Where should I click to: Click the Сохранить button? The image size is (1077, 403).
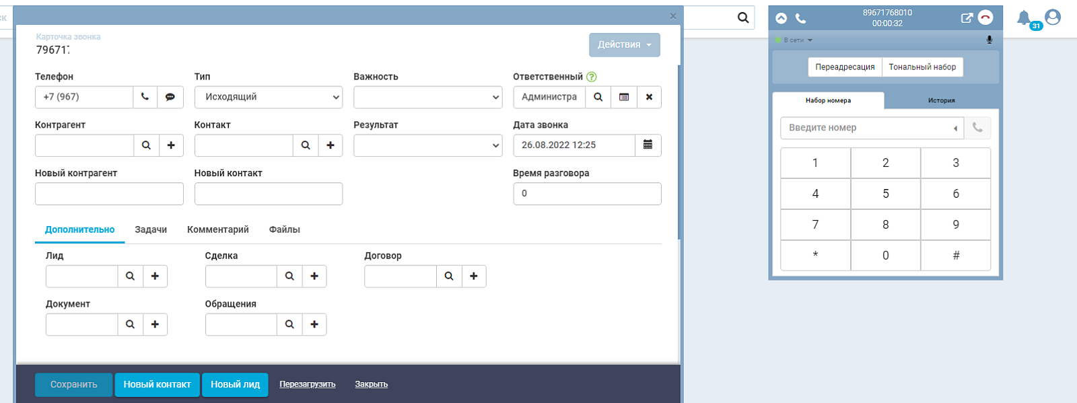click(74, 385)
